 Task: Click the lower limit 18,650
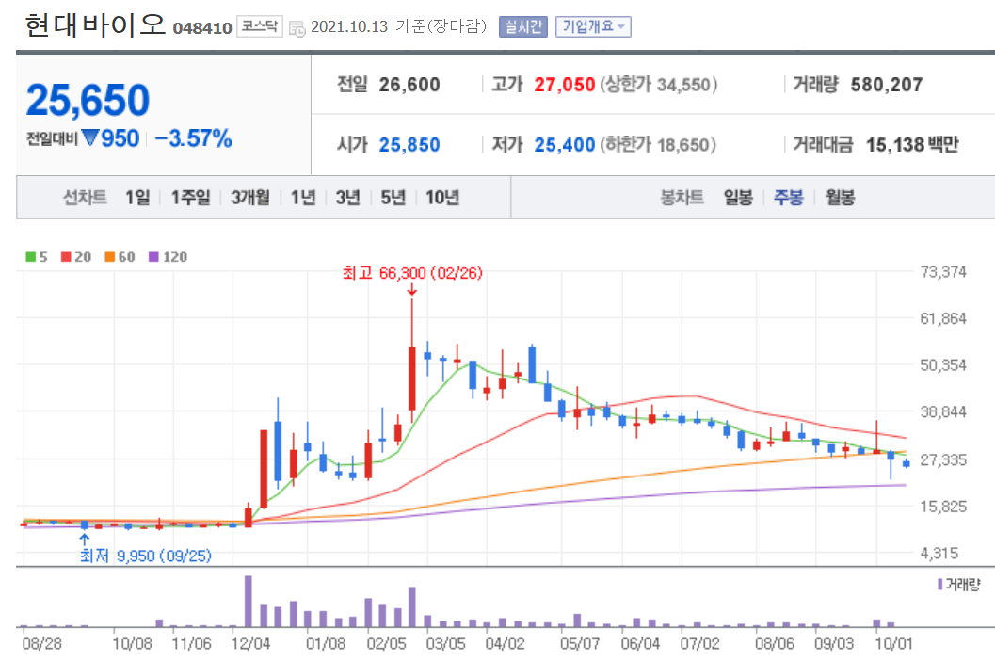click(682, 145)
